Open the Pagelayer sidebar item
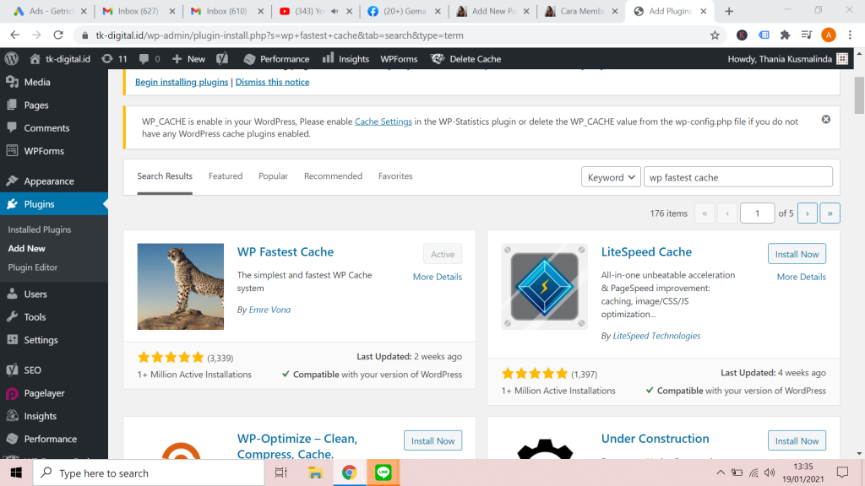The image size is (865, 486). [x=44, y=392]
